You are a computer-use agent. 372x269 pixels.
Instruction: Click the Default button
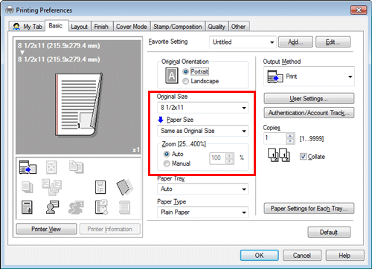tap(329, 232)
